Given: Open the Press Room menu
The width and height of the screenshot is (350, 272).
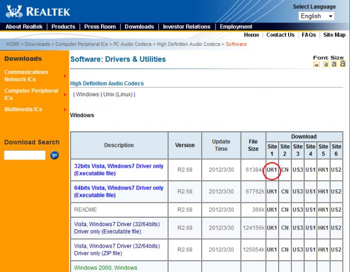Looking at the screenshot, I should coord(100,27).
